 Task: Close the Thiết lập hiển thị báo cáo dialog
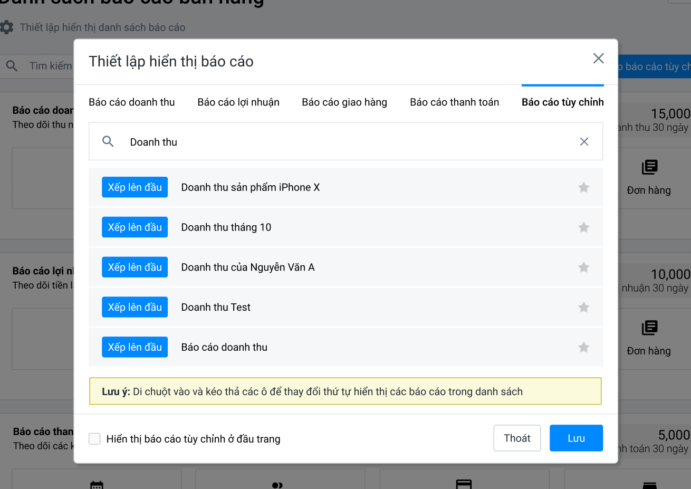coord(598,59)
